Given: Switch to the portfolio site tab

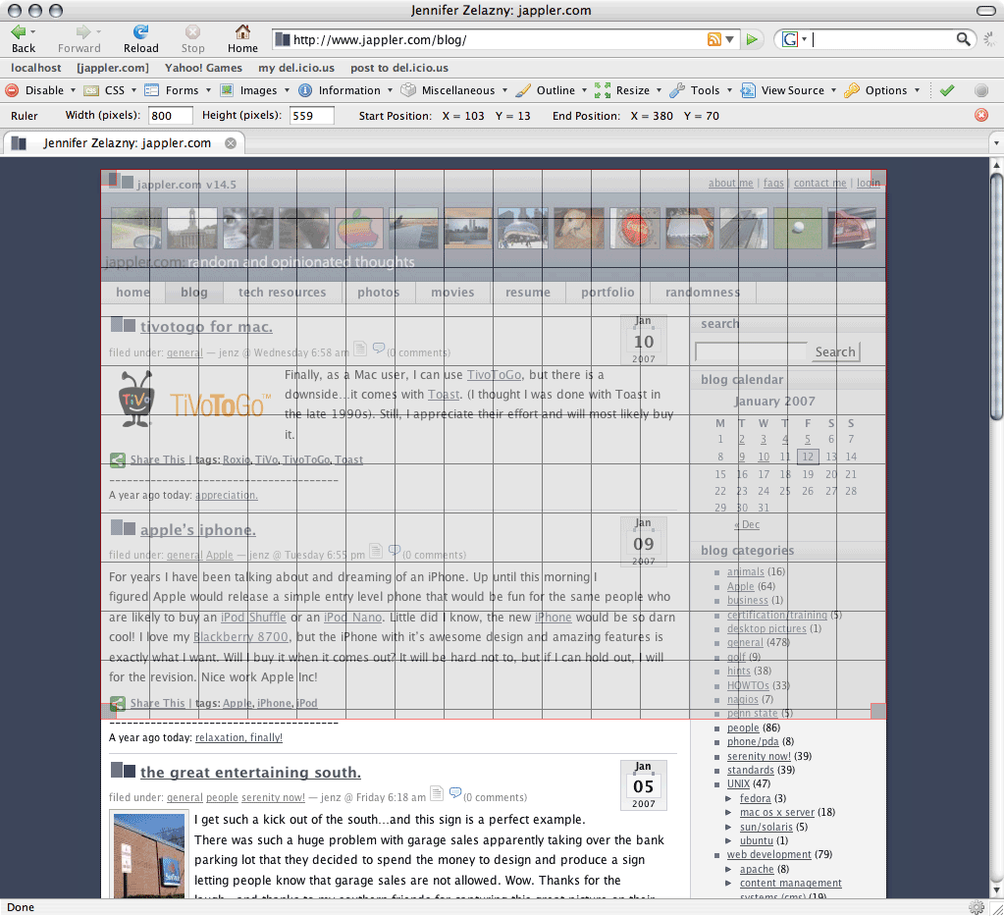Looking at the screenshot, I should click(608, 293).
